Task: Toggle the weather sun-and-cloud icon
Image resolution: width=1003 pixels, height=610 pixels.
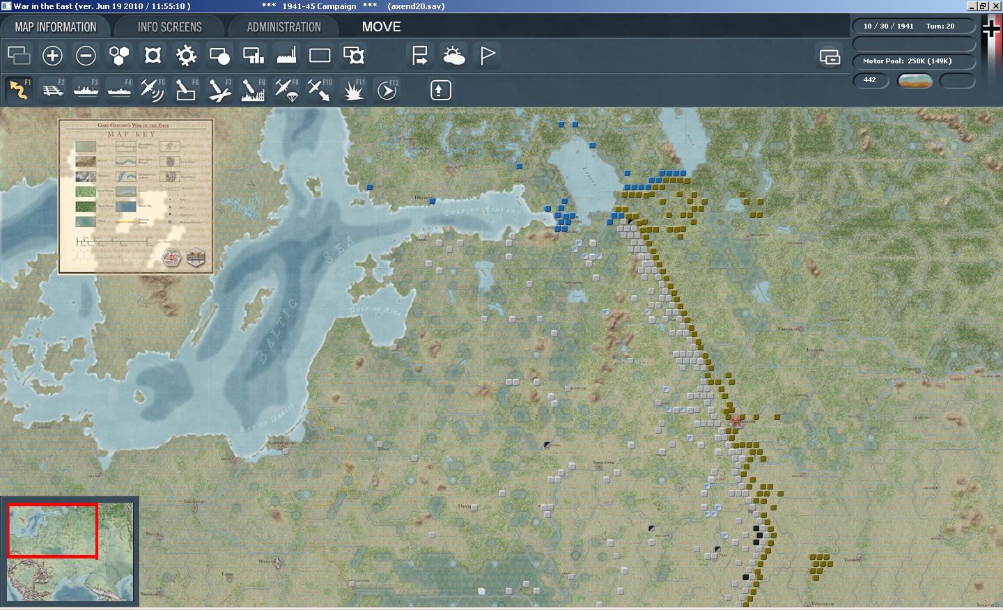Action: [x=453, y=56]
